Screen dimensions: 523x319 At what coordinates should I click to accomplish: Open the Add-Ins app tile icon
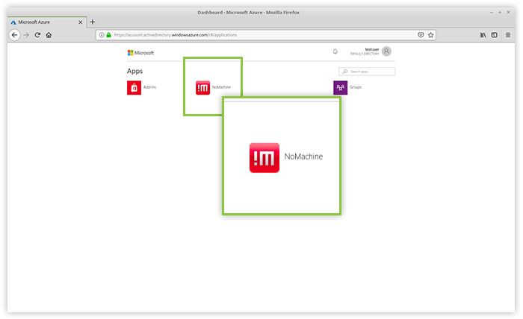coord(134,88)
